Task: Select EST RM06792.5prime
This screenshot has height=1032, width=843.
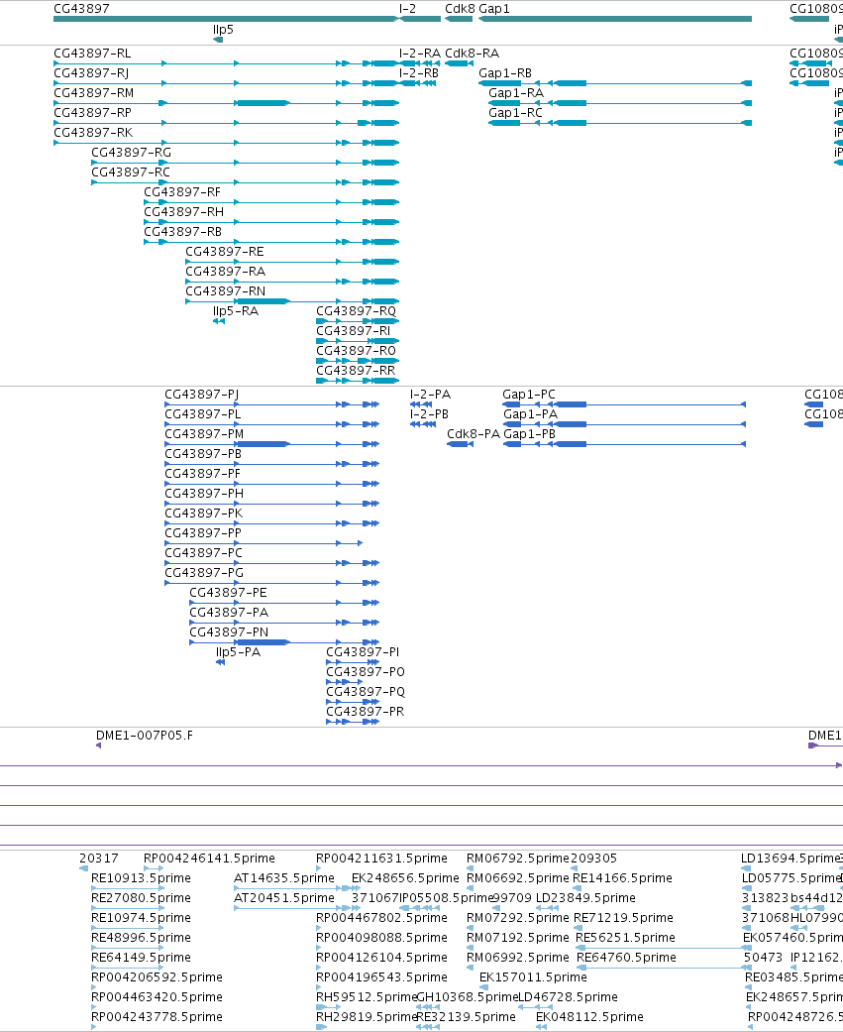Action: pyautogui.click(x=470, y=868)
